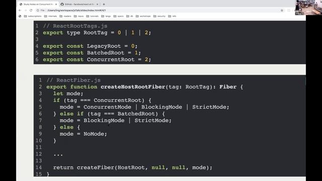The image size is (322, 181).
Task: Click 'BlockingMode' on line 7
Action: point(104,121)
